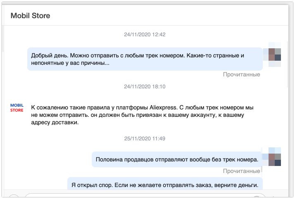The width and height of the screenshot is (295, 199).
Task: Click the red STORE word in seller logo
Action: coord(17,110)
